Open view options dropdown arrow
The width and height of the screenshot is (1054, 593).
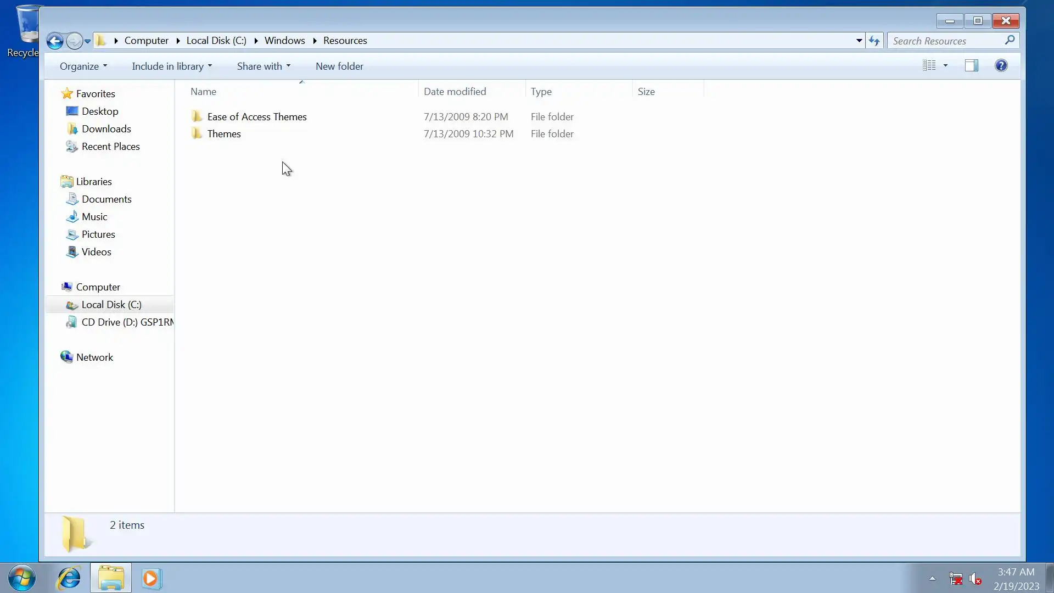945,66
